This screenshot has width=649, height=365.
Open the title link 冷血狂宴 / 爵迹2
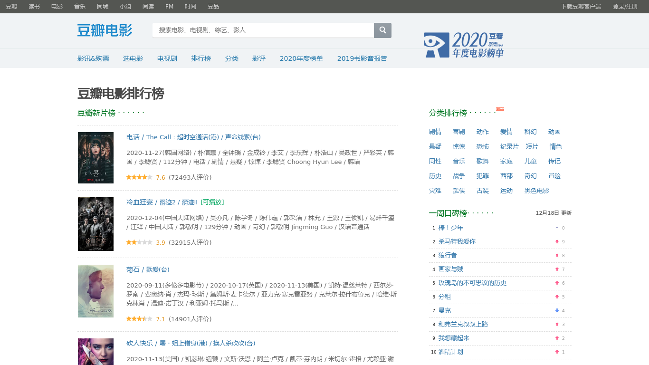[x=162, y=202]
